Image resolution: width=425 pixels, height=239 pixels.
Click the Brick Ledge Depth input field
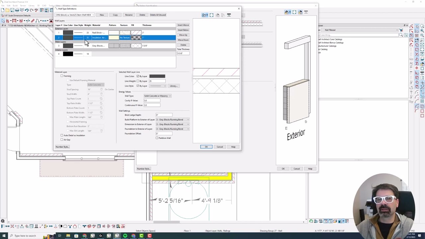click(164, 115)
